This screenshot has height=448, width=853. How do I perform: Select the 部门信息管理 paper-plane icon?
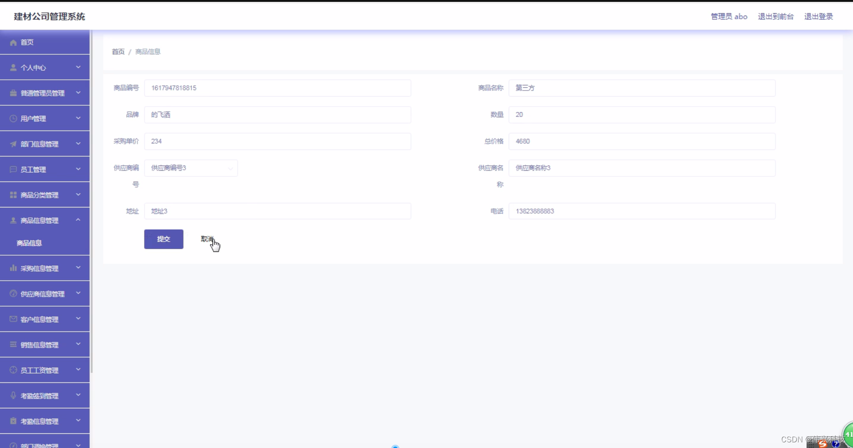12,144
